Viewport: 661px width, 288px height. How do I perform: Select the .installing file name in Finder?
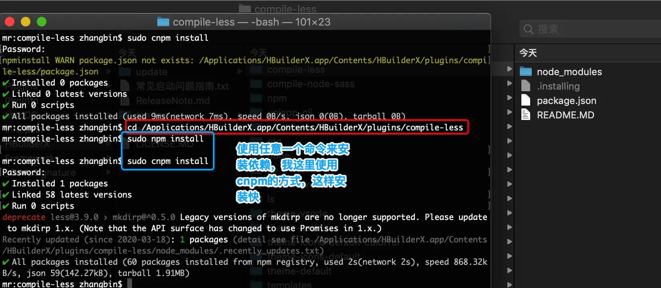pos(558,86)
